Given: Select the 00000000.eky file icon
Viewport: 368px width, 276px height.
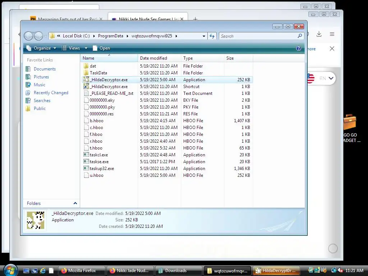Looking at the screenshot, I should click(x=86, y=100).
